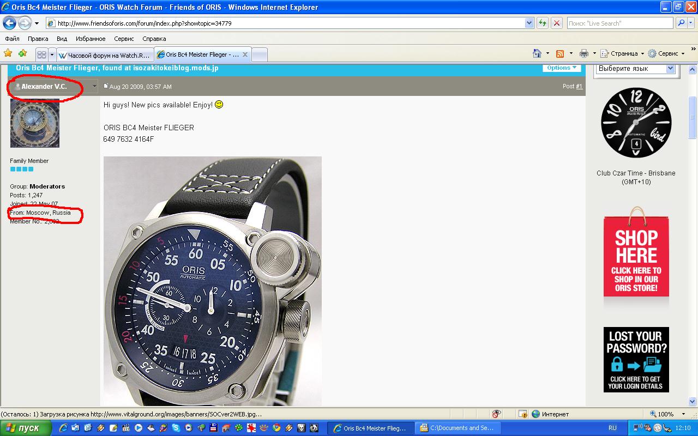Open the Windows 'пуск' Start button
This screenshot has width=698, height=436.
(26, 428)
